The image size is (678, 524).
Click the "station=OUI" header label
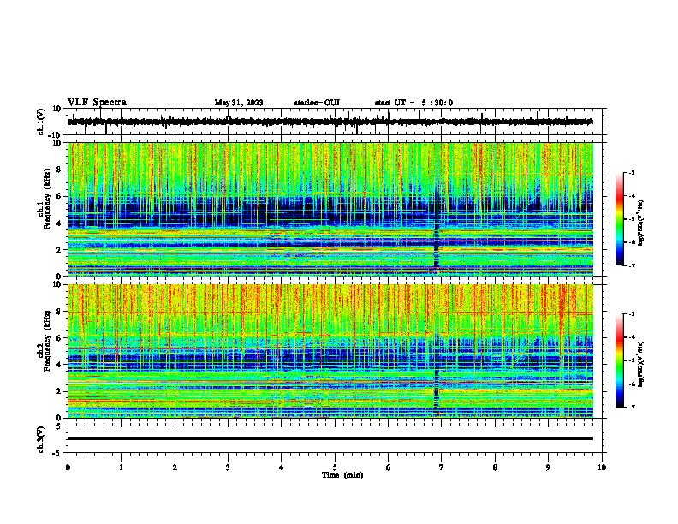(317, 103)
